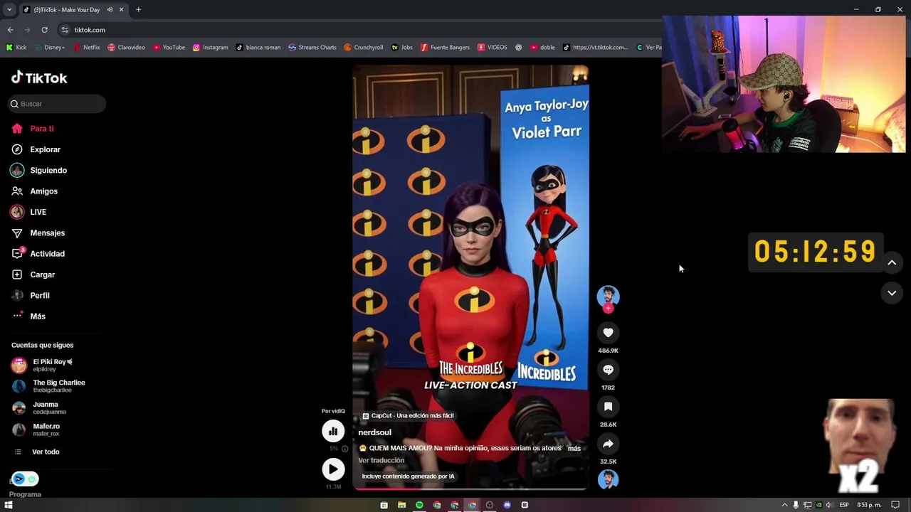
Task: Mute the TikTok tab audio icon
Action: pos(110,10)
